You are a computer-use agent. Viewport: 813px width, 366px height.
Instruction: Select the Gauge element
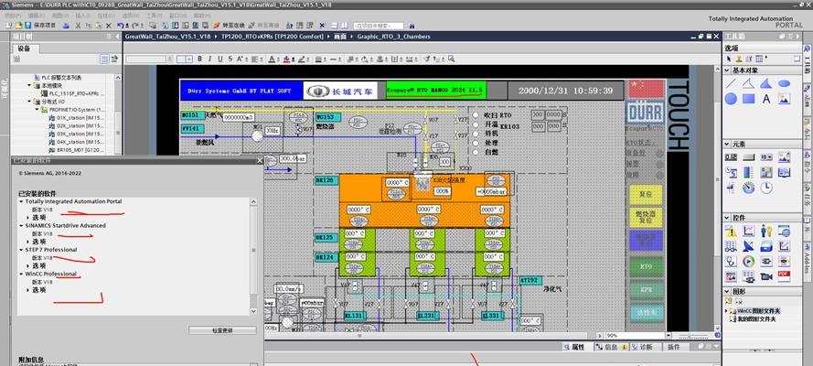click(748, 188)
